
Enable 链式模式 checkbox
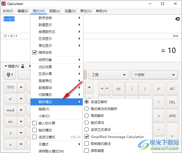34,130
